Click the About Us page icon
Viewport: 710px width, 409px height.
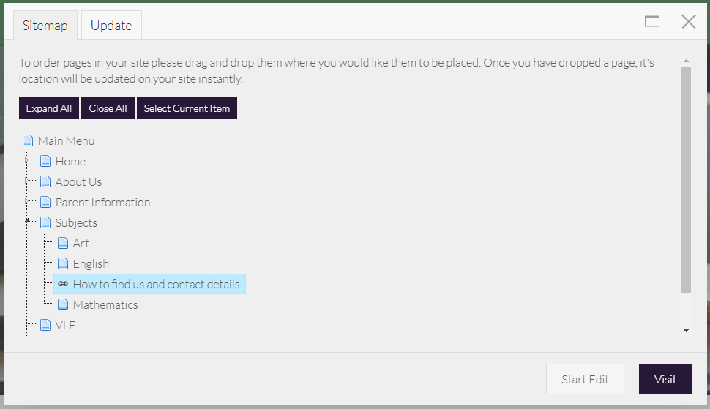(x=45, y=181)
